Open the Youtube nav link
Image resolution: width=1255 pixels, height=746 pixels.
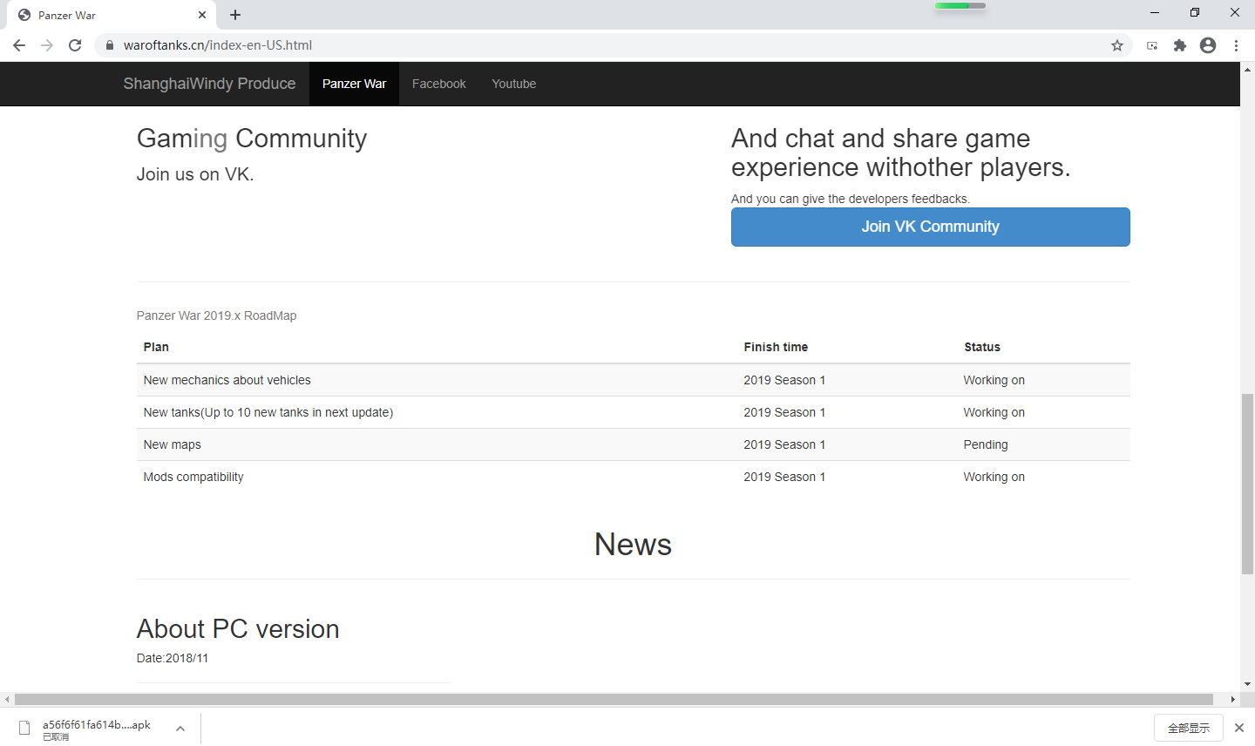[x=514, y=84]
